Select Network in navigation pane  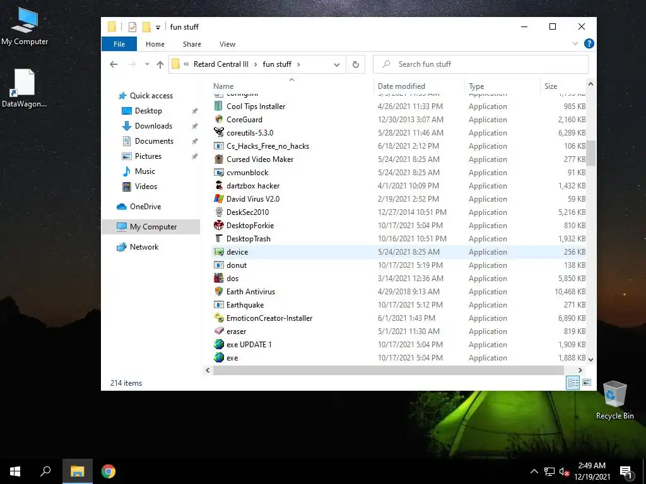pyautogui.click(x=144, y=247)
